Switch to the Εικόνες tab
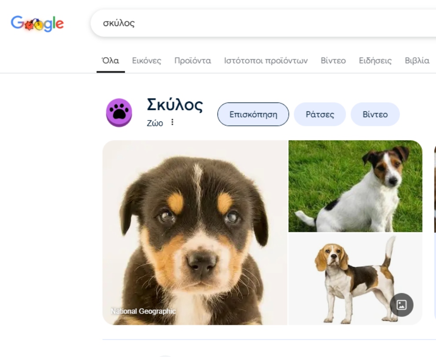 (147, 61)
